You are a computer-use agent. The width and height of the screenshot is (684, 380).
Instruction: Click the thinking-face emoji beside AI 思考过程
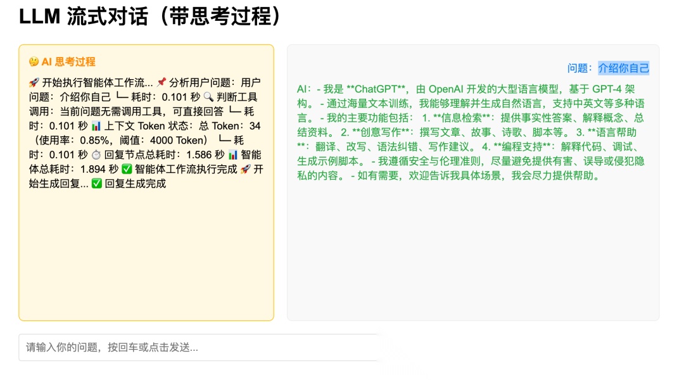coord(34,61)
